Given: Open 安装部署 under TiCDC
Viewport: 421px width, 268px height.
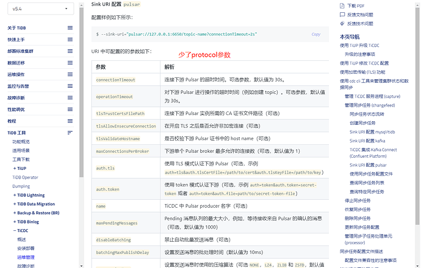Looking at the screenshot, I should 26,249.
